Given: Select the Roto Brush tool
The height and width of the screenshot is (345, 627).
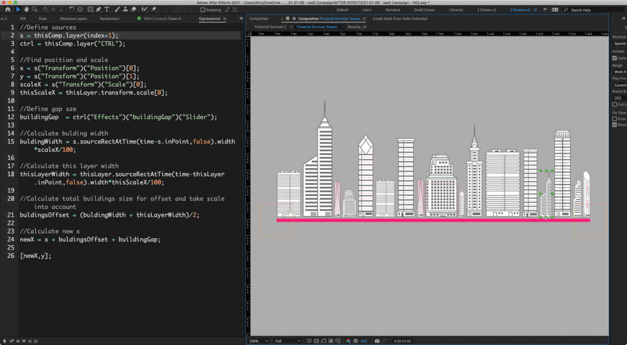Looking at the screenshot, I should coord(144,9).
